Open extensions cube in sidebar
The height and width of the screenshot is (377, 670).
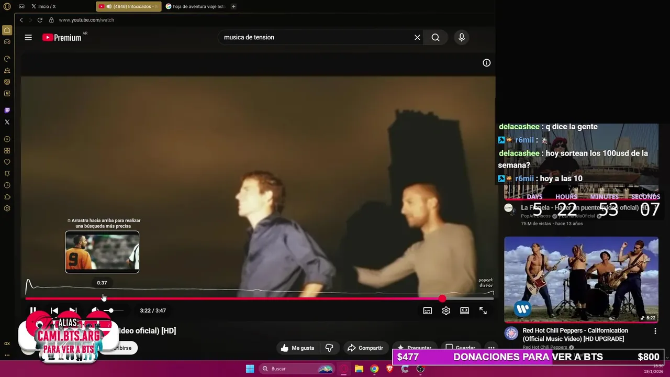click(7, 197)
